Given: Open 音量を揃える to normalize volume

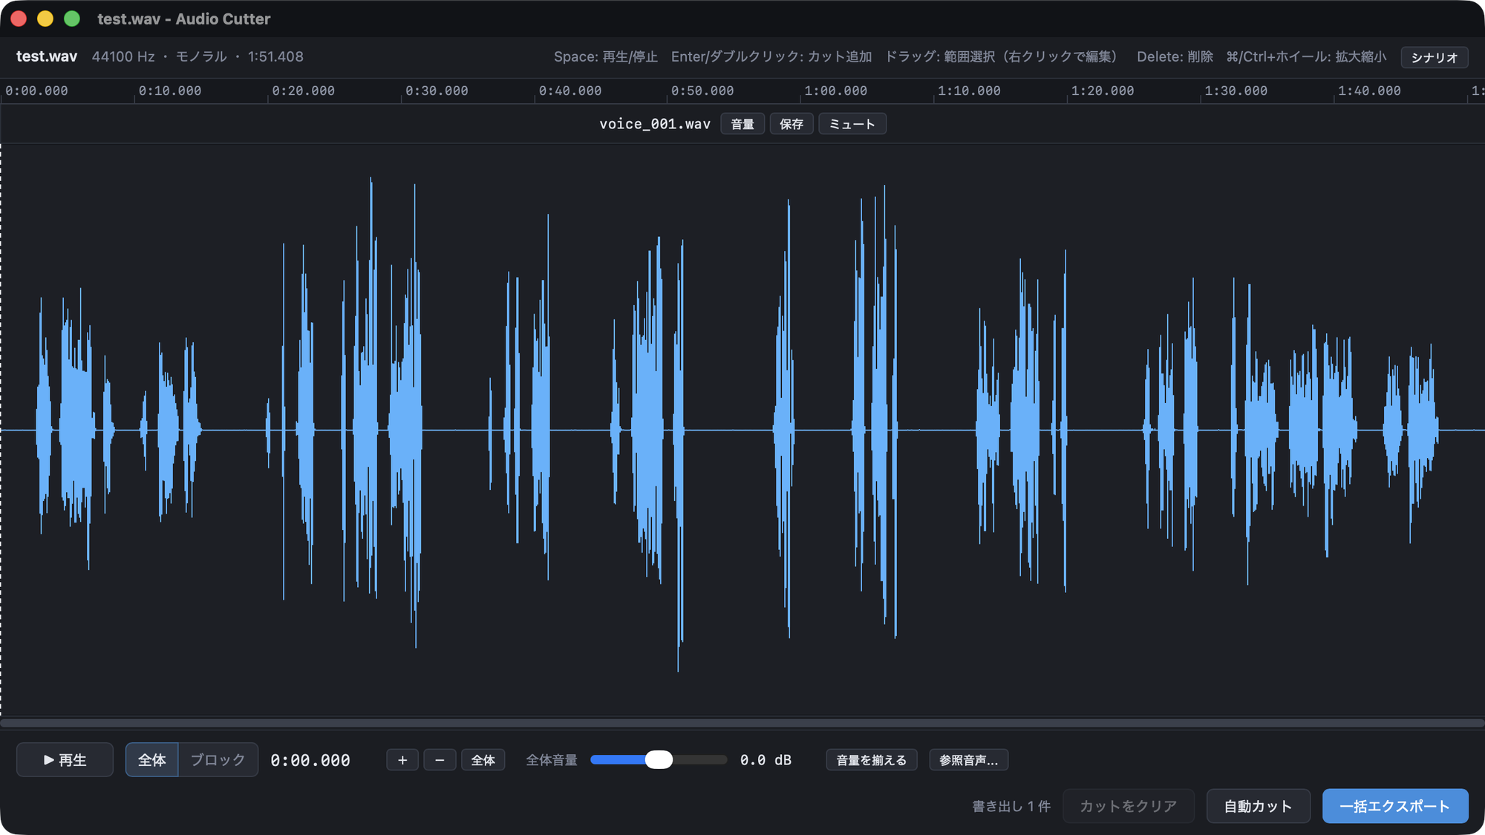Looking at the screenshot, I should pos(872,760).
